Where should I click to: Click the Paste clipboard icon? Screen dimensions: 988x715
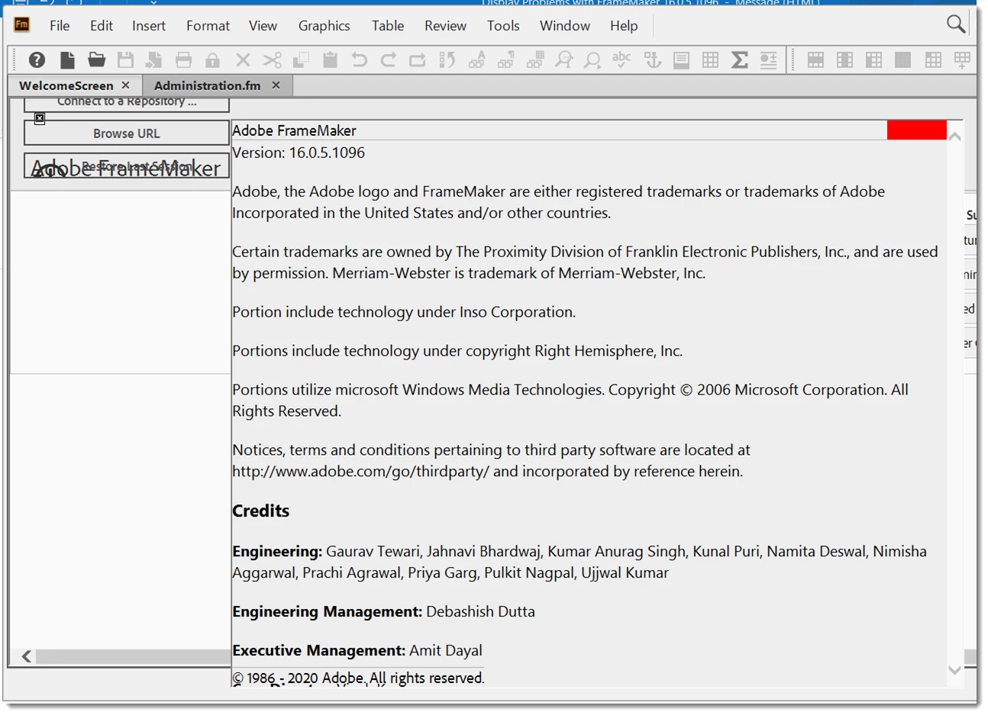click(x=330, y=60)
